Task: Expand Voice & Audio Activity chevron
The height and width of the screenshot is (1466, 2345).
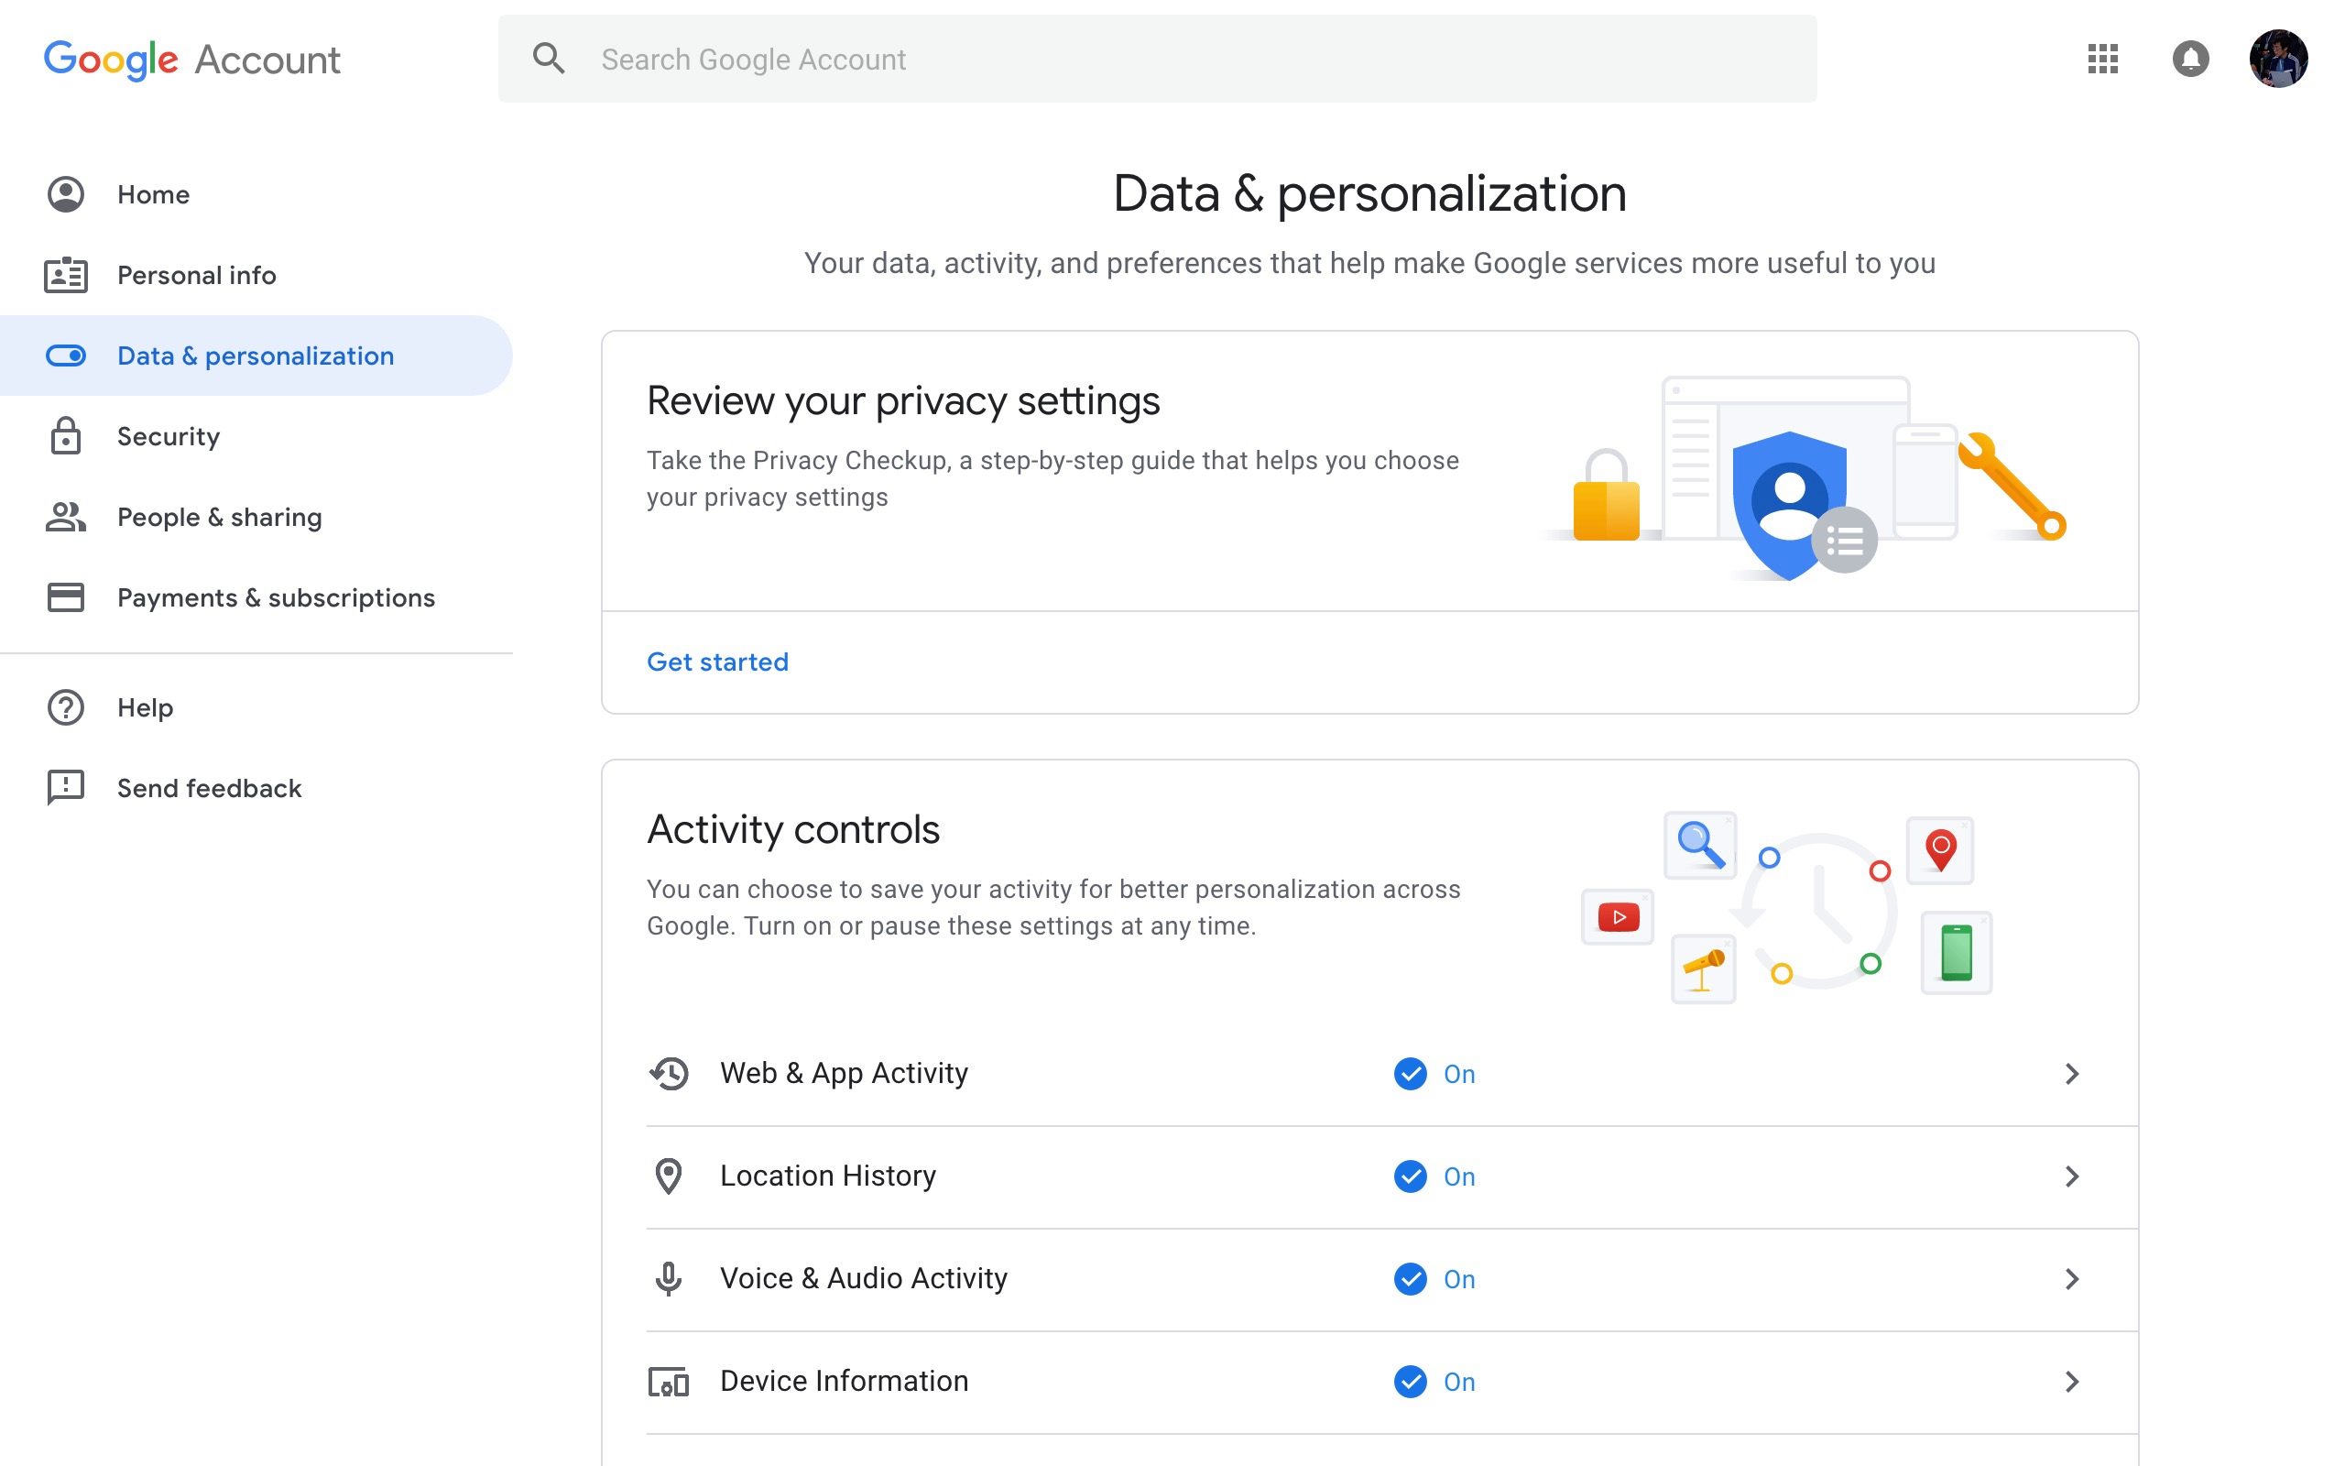Action: point(2072,1279)
